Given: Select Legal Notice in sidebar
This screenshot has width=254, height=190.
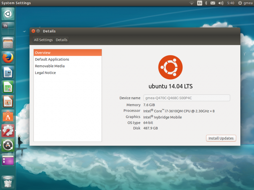Looking at the screenshot, I should [68, 73].
